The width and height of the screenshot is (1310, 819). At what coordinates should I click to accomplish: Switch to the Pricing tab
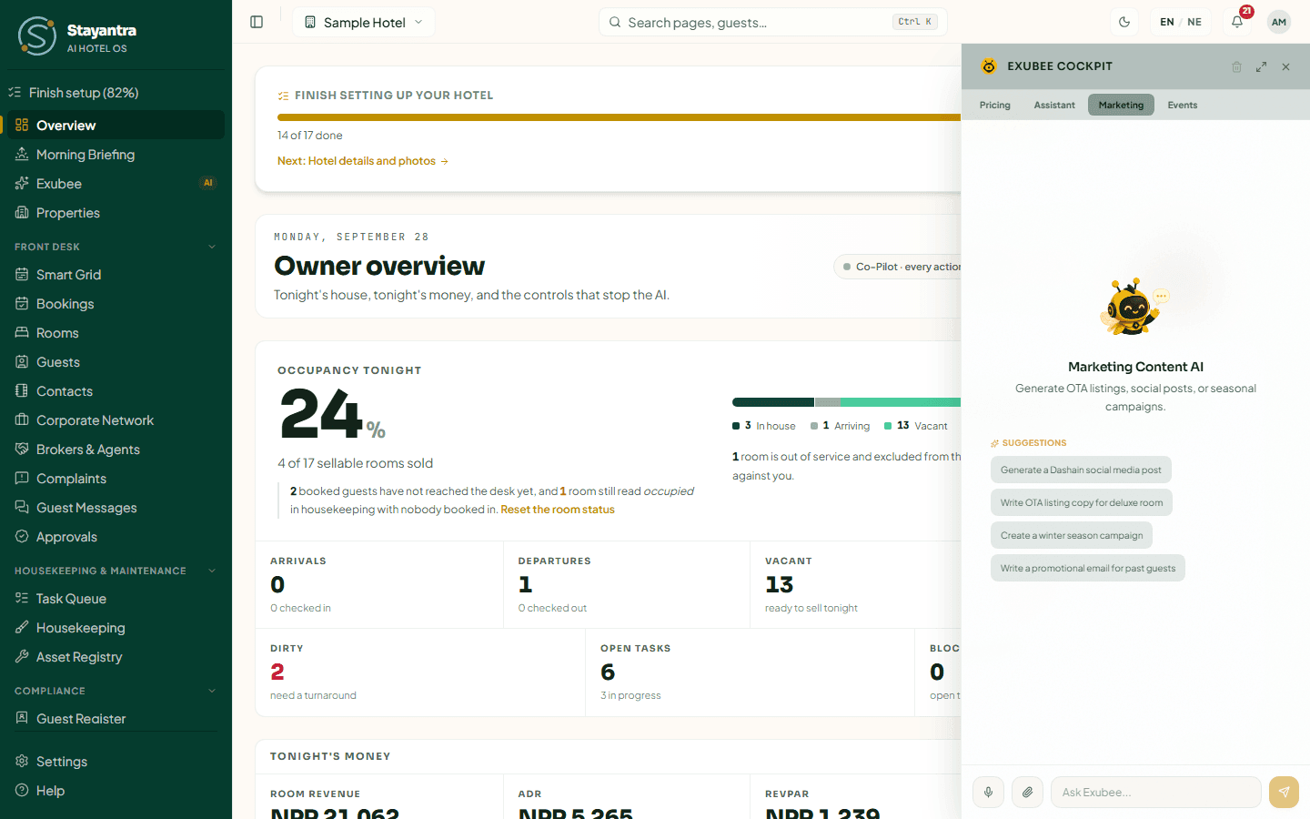(x=995, y=106)
